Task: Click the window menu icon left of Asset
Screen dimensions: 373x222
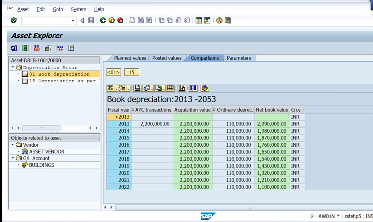Action: [10, 8]
